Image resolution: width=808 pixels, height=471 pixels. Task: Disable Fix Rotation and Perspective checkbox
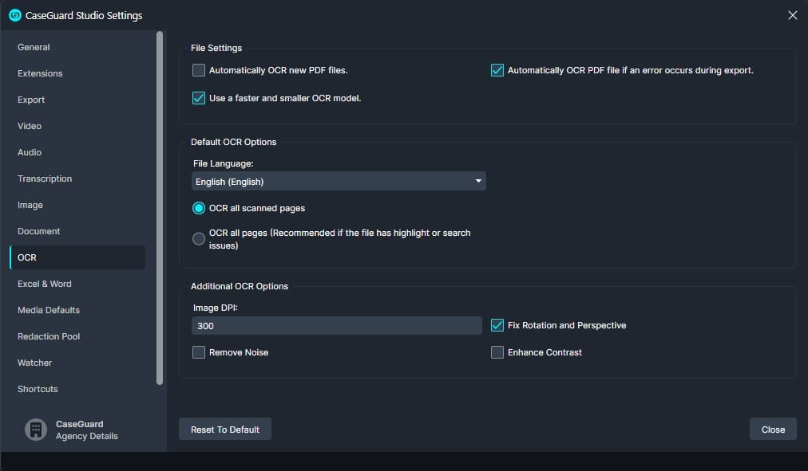point(497,325)
